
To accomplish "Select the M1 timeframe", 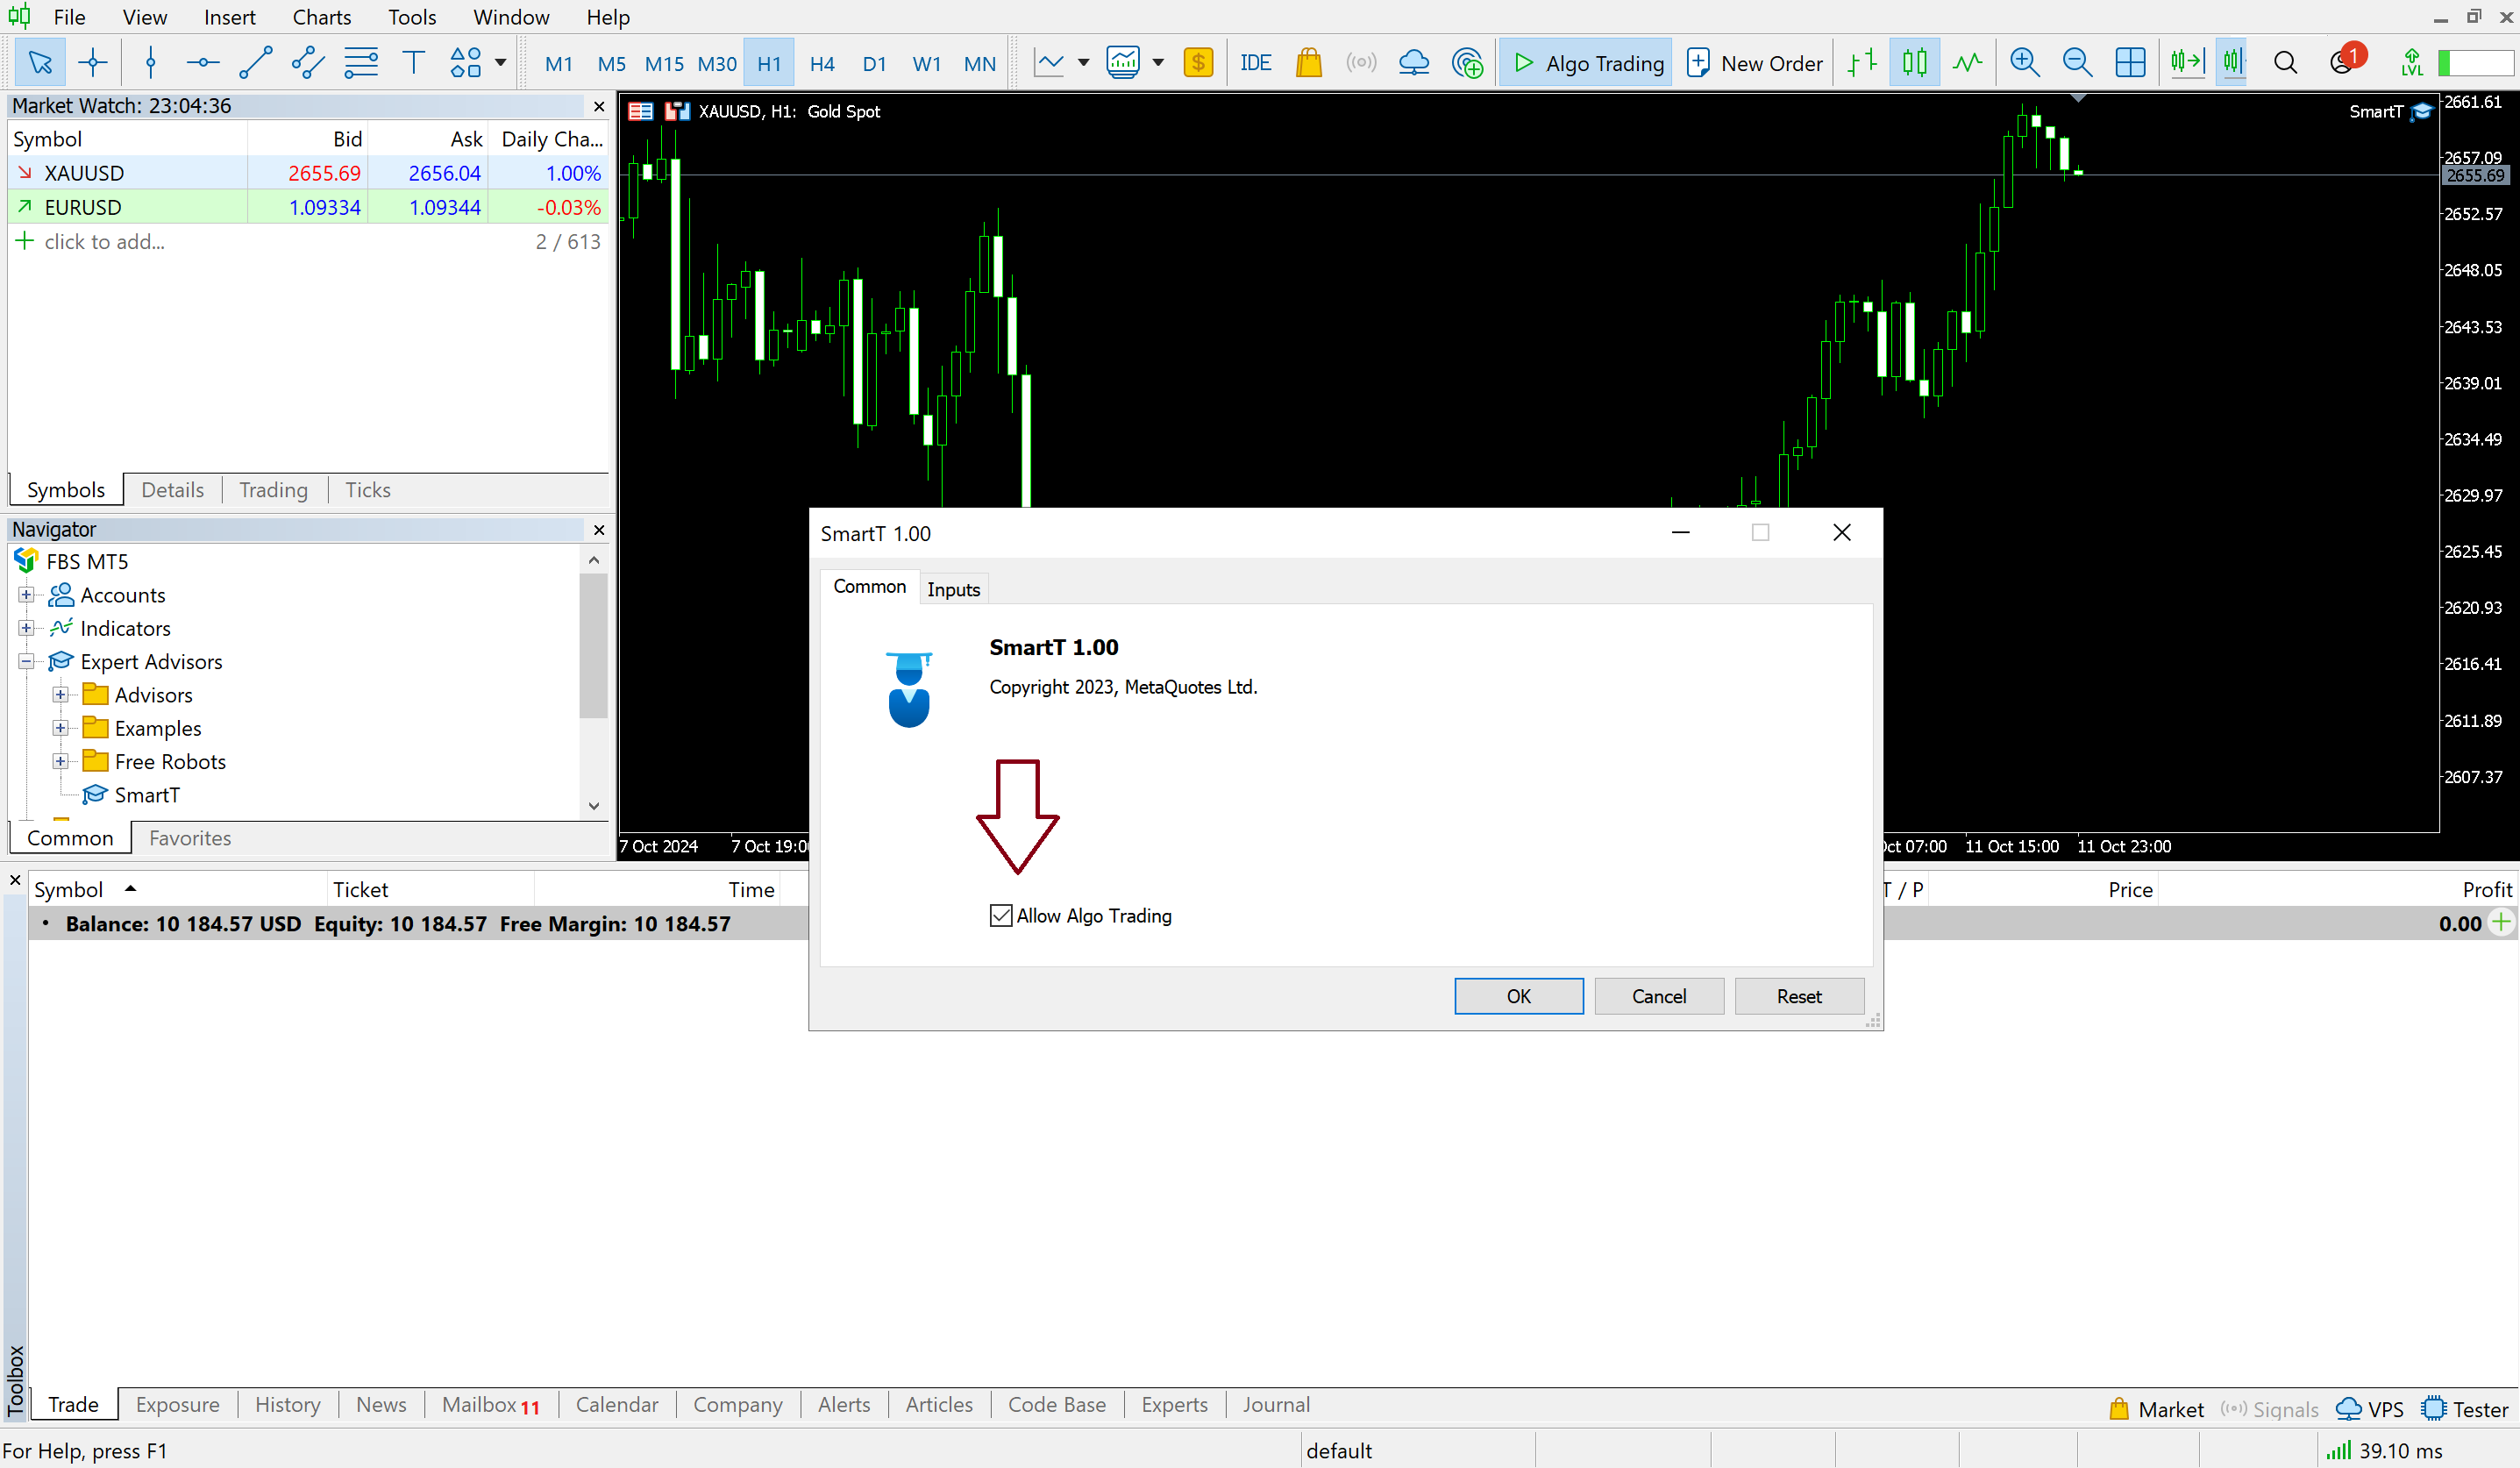I will (559, 64).
